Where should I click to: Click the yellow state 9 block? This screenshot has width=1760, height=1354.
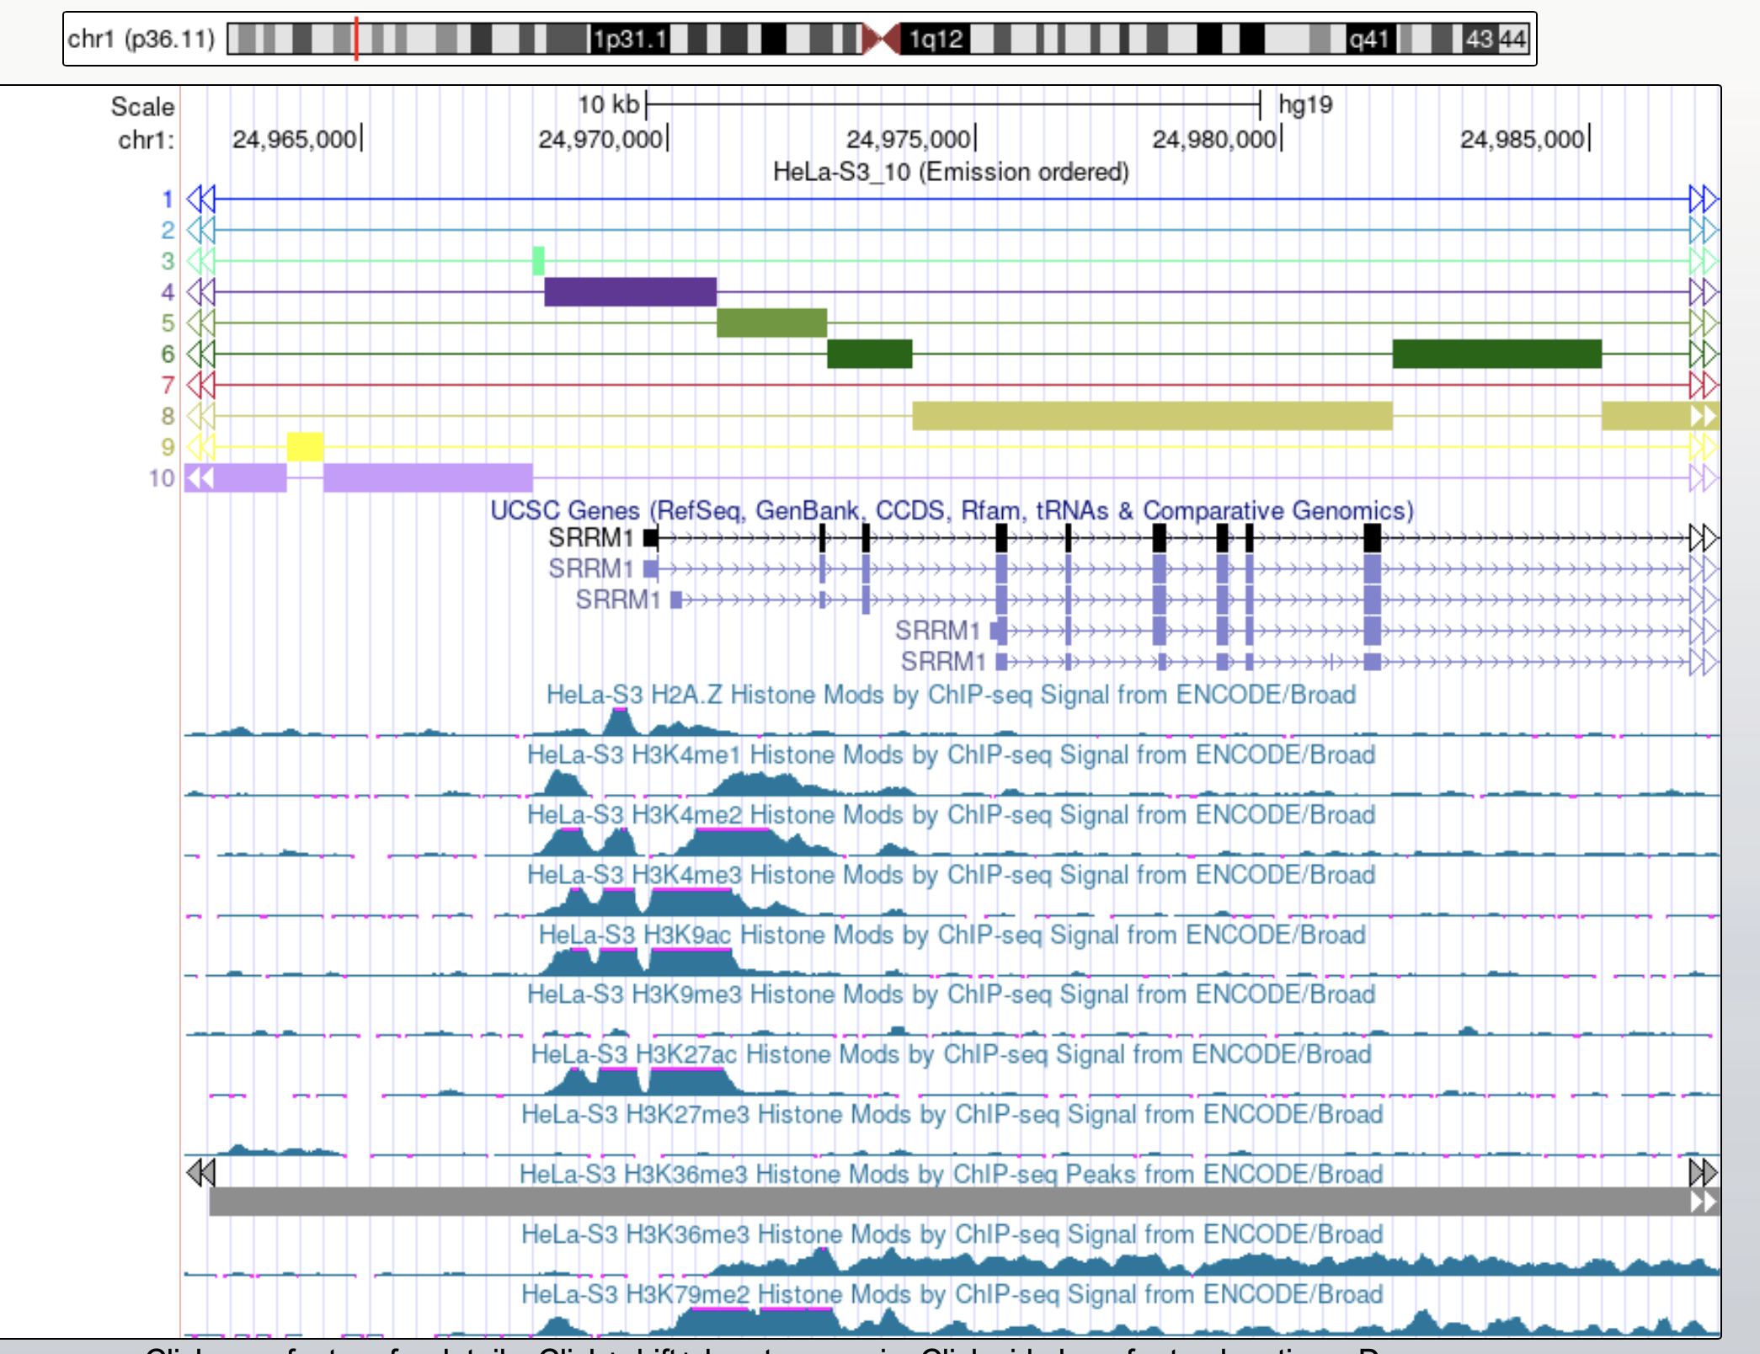(305, 447)
